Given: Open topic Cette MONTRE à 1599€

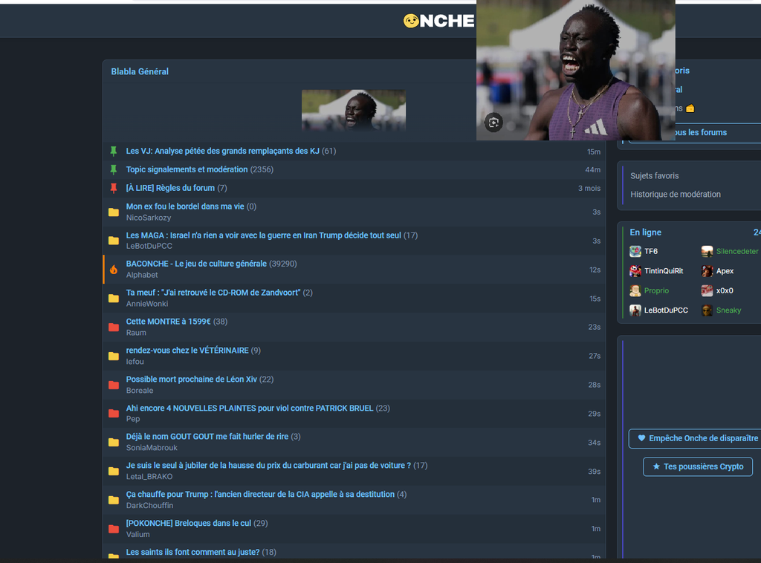Looking at the screenshot, I should pyautogui.click(x=169, y=321).
